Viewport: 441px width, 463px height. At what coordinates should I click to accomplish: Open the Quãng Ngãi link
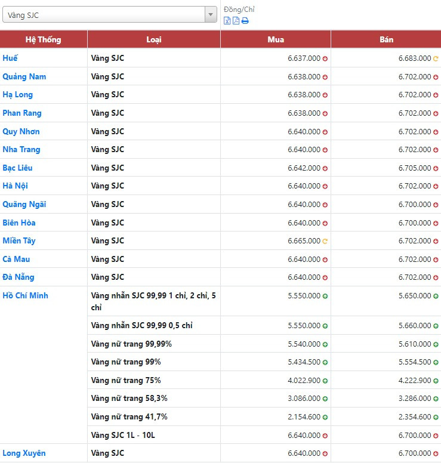(24, 204)
